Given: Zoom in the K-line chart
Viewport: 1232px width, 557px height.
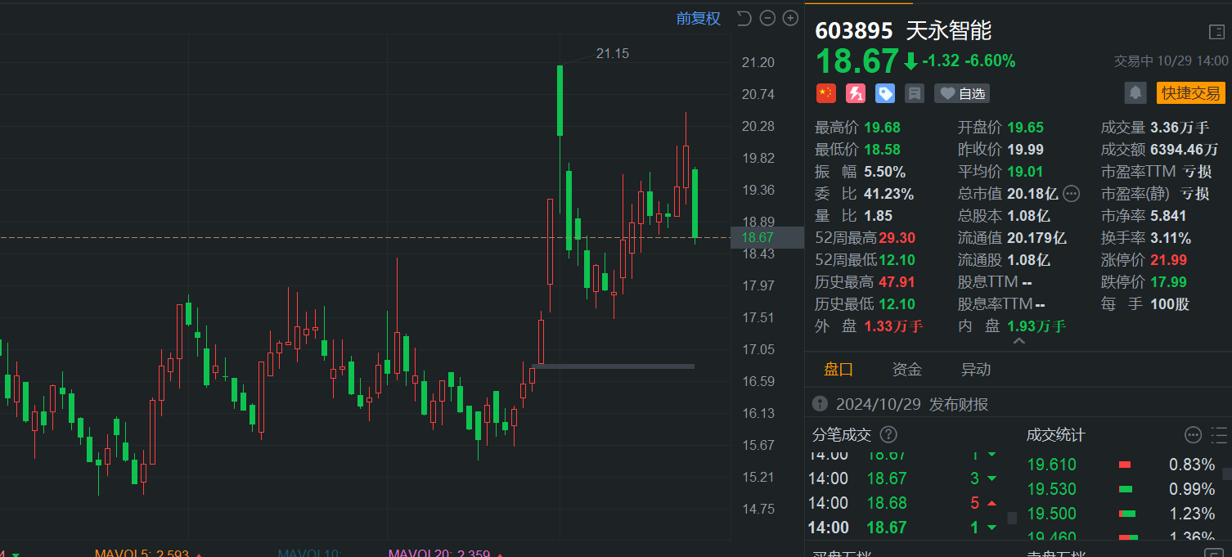Looking at the screenshot, I should tap(790, 18).
